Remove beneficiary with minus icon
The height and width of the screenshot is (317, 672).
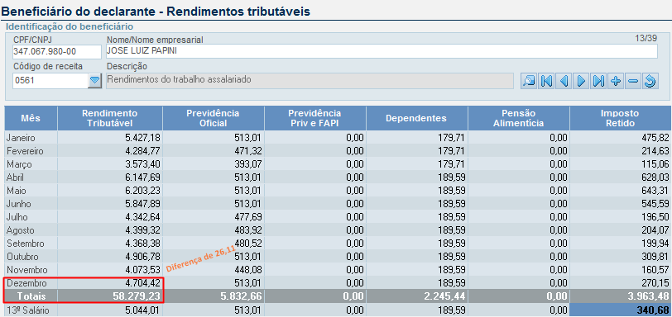pos(632,81)
